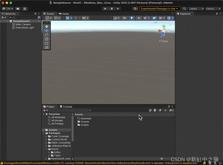
Task: Focus the Hierarchy search field
Action: (x=23, y=18)
